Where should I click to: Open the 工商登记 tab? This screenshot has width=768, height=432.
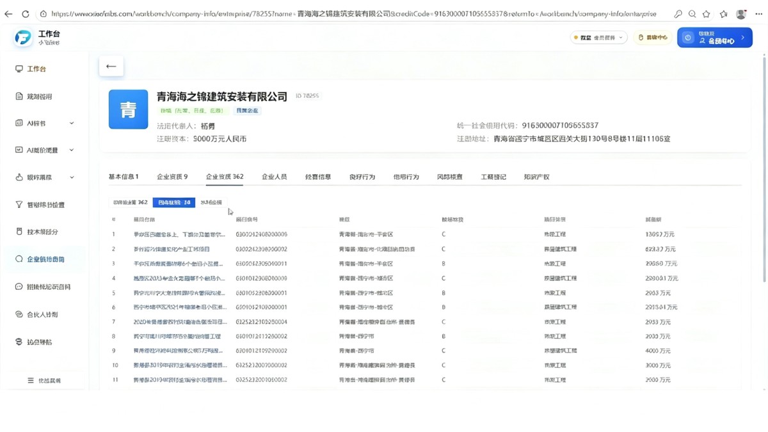[493, 177]
